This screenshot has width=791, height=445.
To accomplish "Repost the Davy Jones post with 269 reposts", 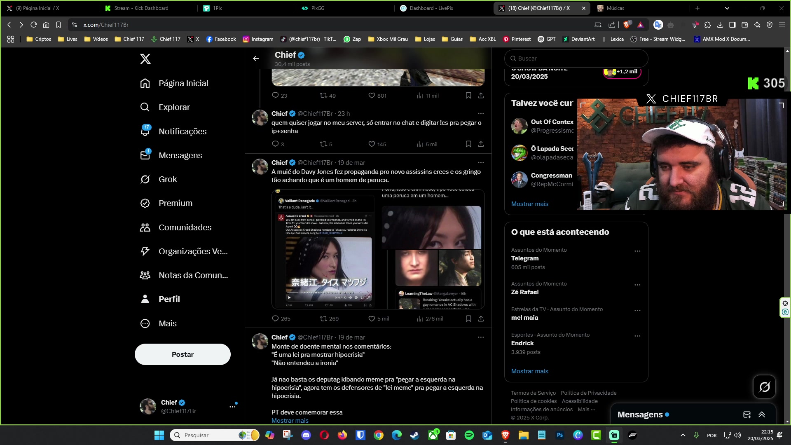I will point(324,319).
